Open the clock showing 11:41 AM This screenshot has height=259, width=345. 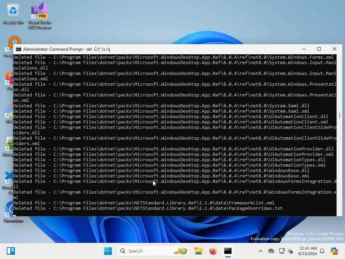[308, 251]
